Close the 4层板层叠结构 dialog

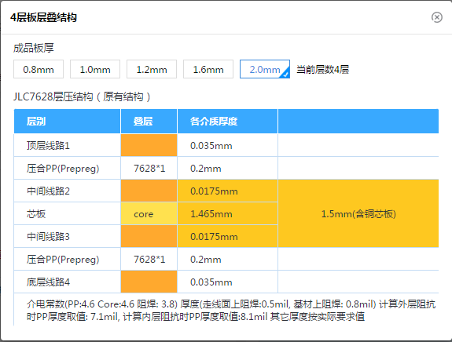(437, 17)
